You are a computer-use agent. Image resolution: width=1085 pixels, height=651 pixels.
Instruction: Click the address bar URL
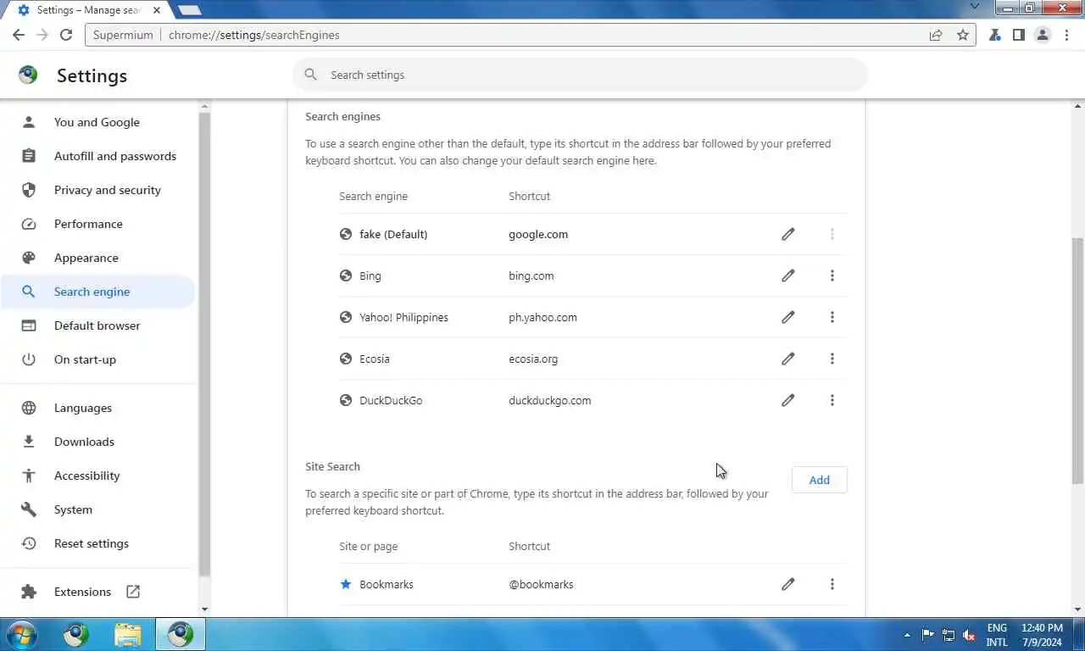coord(254,35)
